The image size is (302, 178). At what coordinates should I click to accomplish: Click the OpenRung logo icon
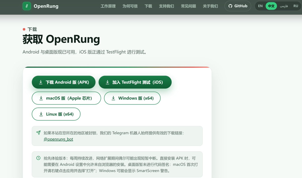pos(27,6)
